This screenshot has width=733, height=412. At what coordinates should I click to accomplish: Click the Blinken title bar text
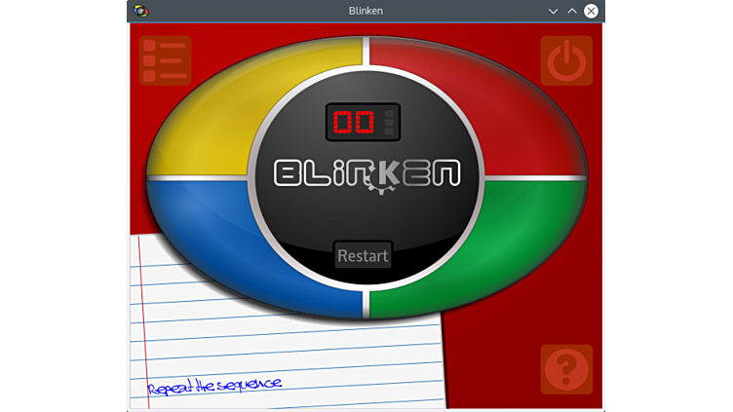coord(366,11)
